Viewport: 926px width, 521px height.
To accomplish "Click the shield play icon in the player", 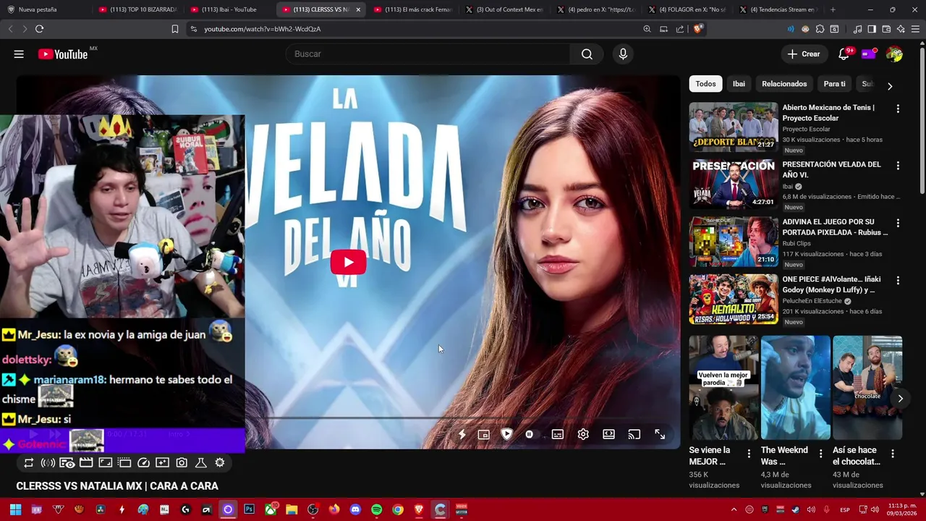I will point(506,435).
